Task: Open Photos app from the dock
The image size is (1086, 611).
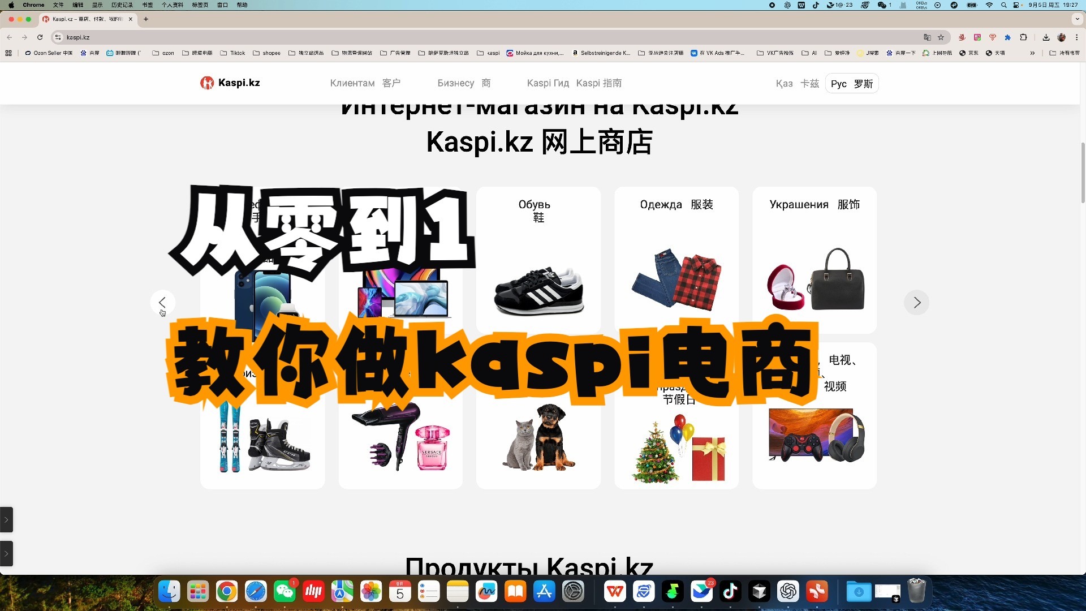Action: click(371, 592)
